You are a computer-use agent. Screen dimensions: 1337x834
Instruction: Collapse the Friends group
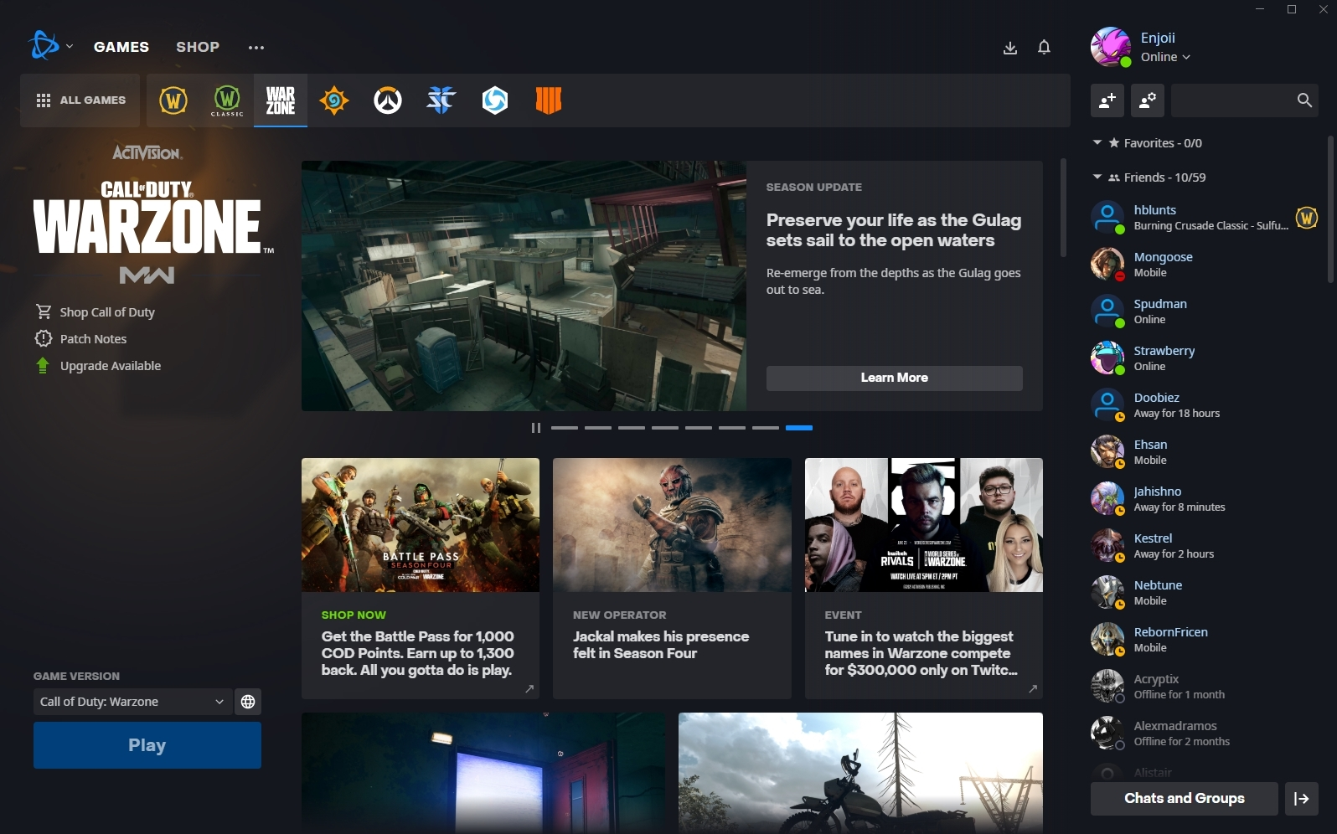[x=1097, y=178]
